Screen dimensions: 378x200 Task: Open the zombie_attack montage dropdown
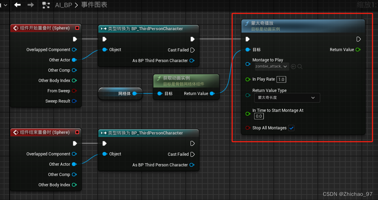pos(271,67)
